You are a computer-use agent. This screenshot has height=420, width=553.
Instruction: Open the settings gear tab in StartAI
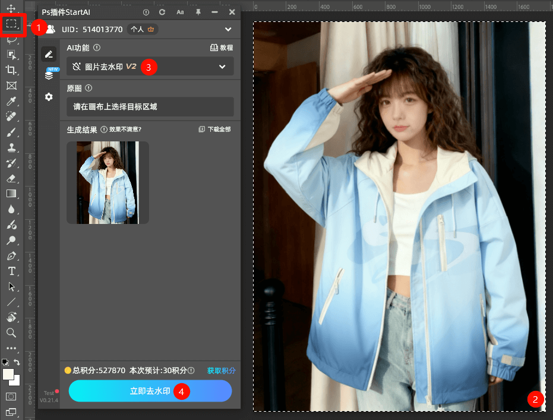pos(49,97)
